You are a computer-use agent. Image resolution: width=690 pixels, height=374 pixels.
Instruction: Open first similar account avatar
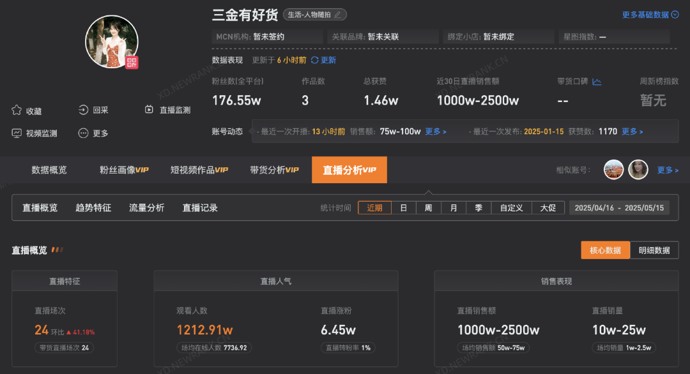(613, 170)
